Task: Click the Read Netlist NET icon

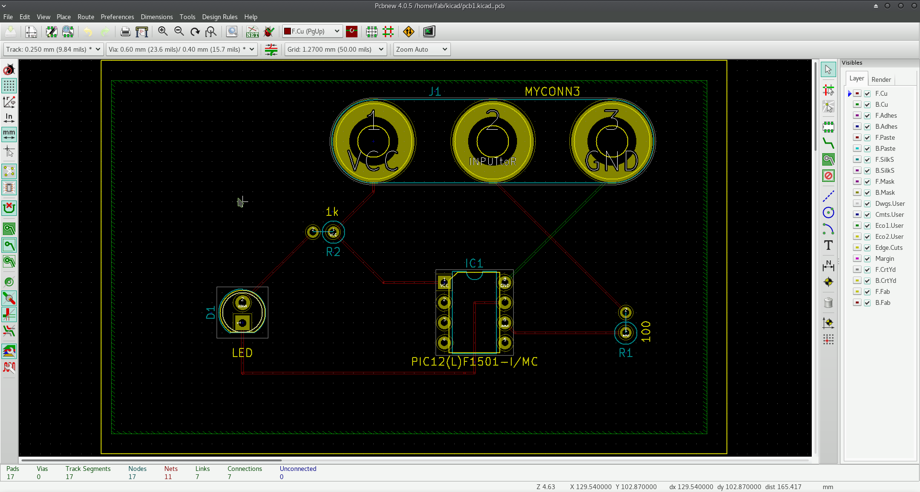Action: [253, 32]
